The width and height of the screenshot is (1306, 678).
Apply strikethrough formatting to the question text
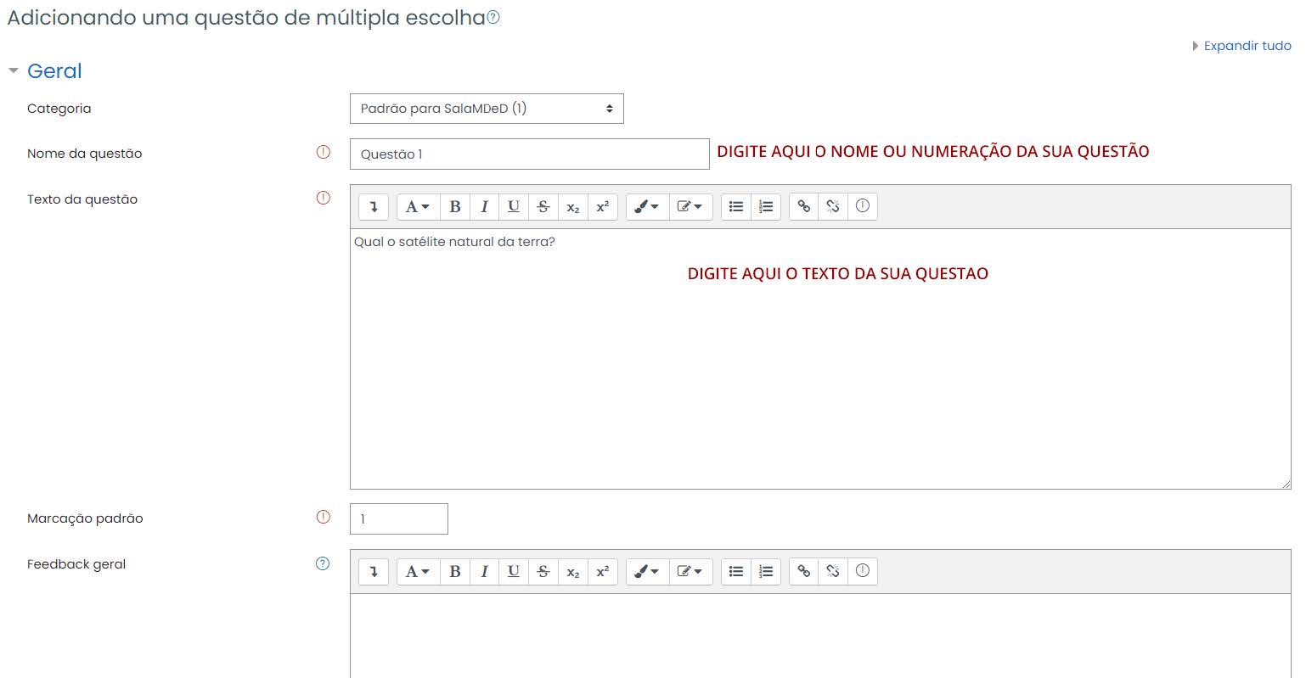(543, 206)
